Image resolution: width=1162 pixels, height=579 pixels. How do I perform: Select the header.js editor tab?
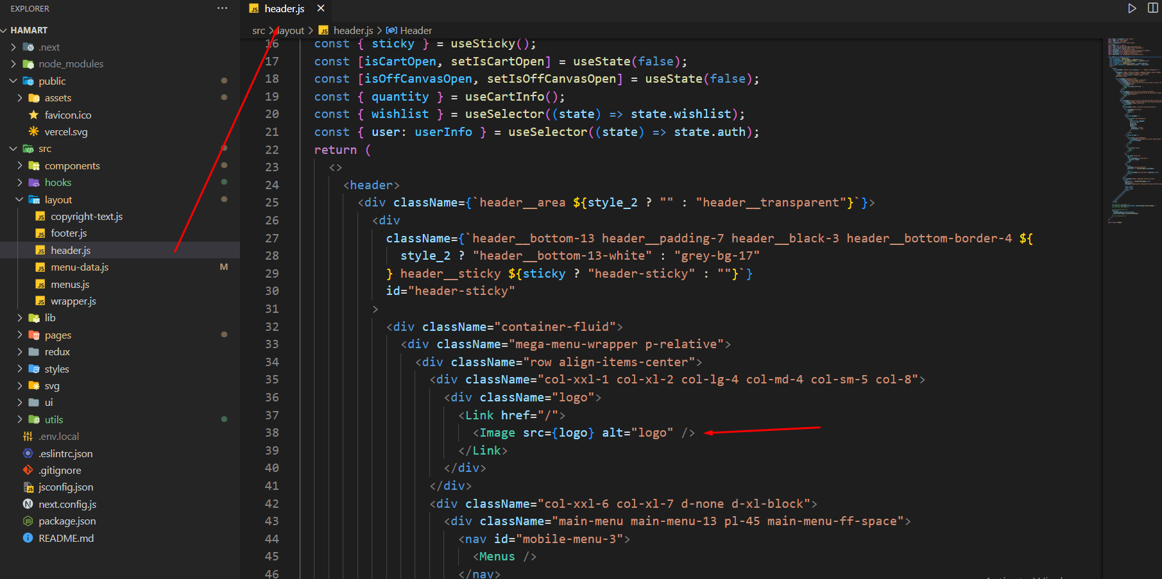(x=284, y=8)
